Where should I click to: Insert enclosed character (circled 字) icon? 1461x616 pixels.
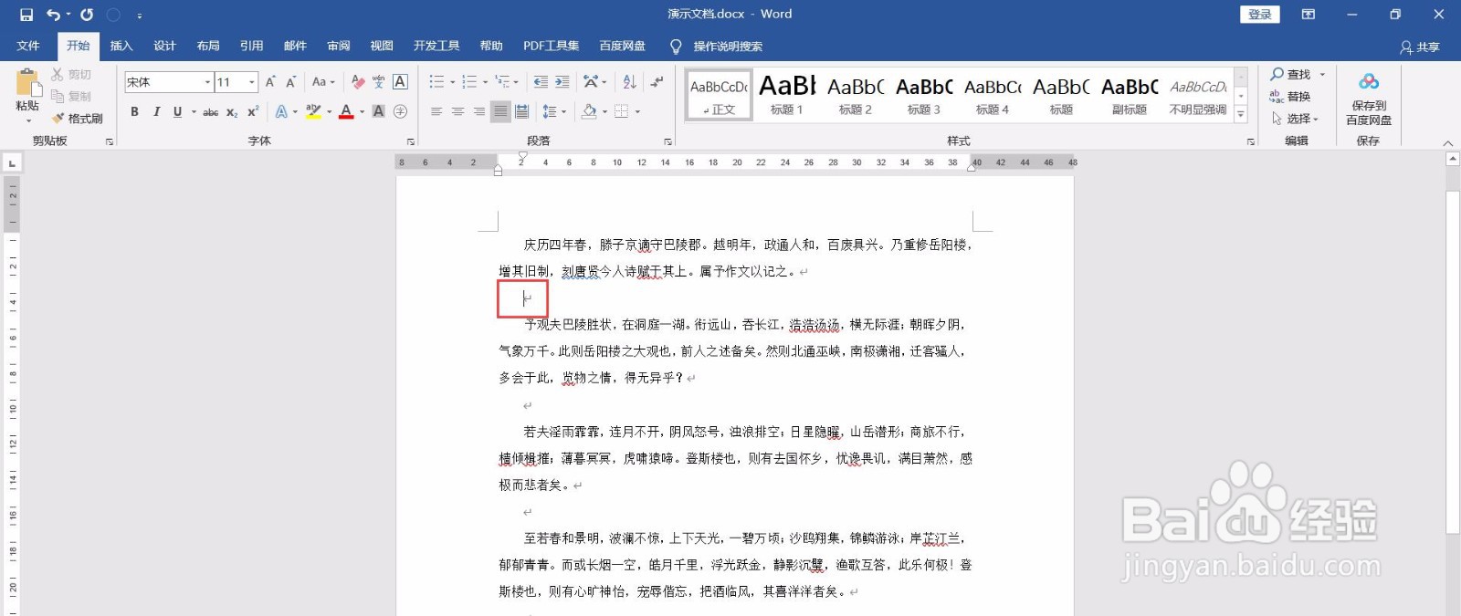tap(400, 111)
